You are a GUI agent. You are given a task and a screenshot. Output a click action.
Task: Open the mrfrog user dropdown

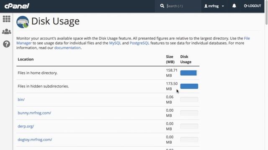(x=214, y=6)
